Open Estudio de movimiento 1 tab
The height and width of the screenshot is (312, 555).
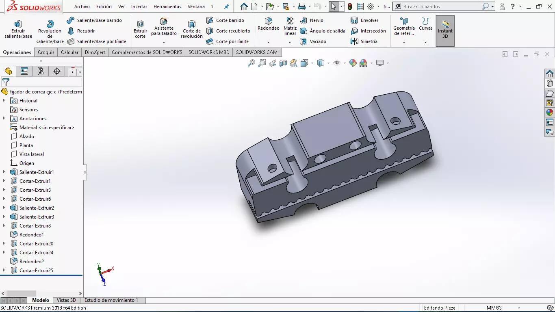111,300
